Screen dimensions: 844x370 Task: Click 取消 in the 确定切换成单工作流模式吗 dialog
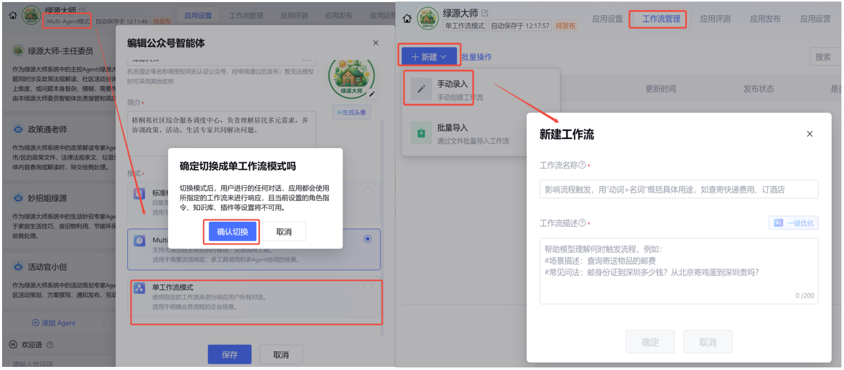point(284,232)
